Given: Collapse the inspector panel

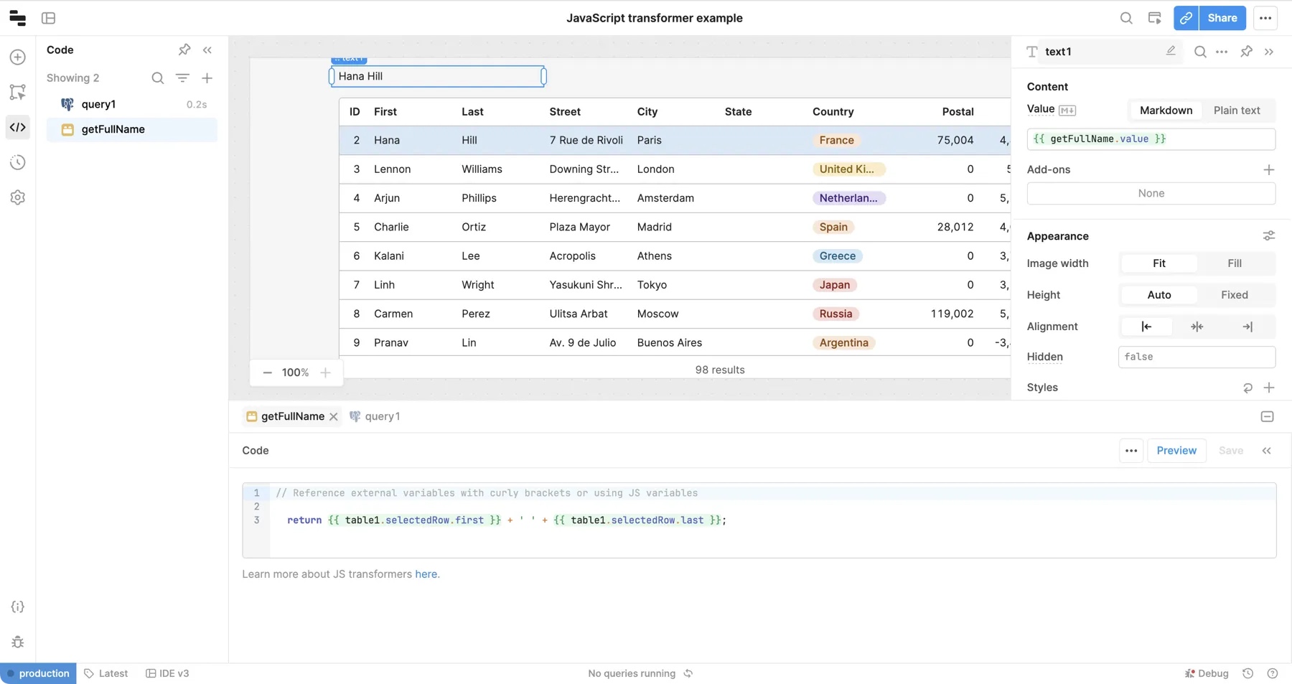Looking at the screenshot, I should click(1269, 52).
